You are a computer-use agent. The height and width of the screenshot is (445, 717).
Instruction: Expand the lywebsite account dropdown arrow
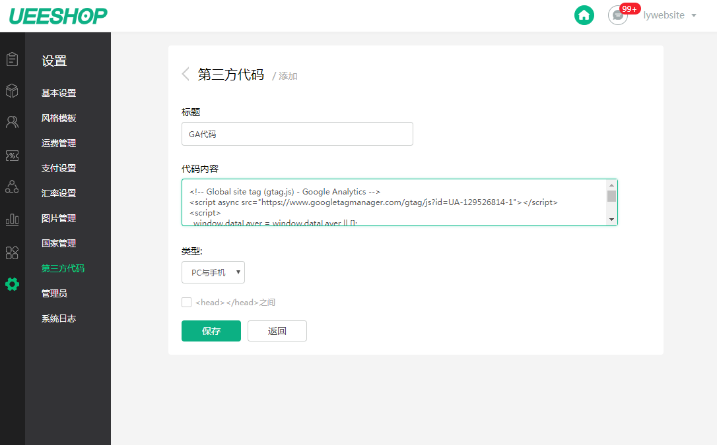pos(694,16)
